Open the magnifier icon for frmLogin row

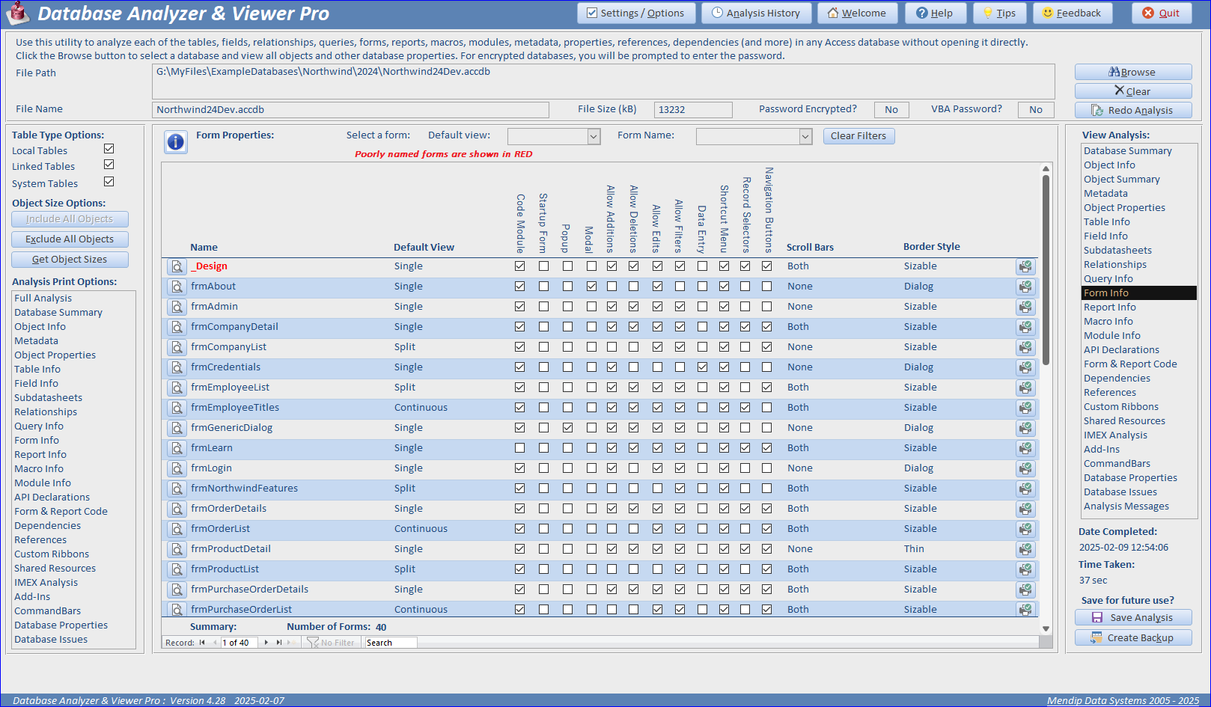pyautogui.click(x=177, y=468)
